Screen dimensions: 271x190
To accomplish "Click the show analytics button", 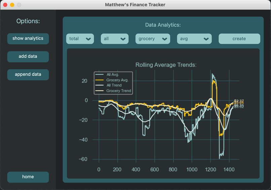I will tap(28, 39).
